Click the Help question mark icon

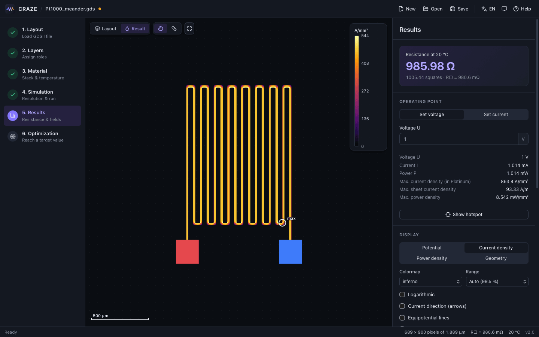click(516, 9)
